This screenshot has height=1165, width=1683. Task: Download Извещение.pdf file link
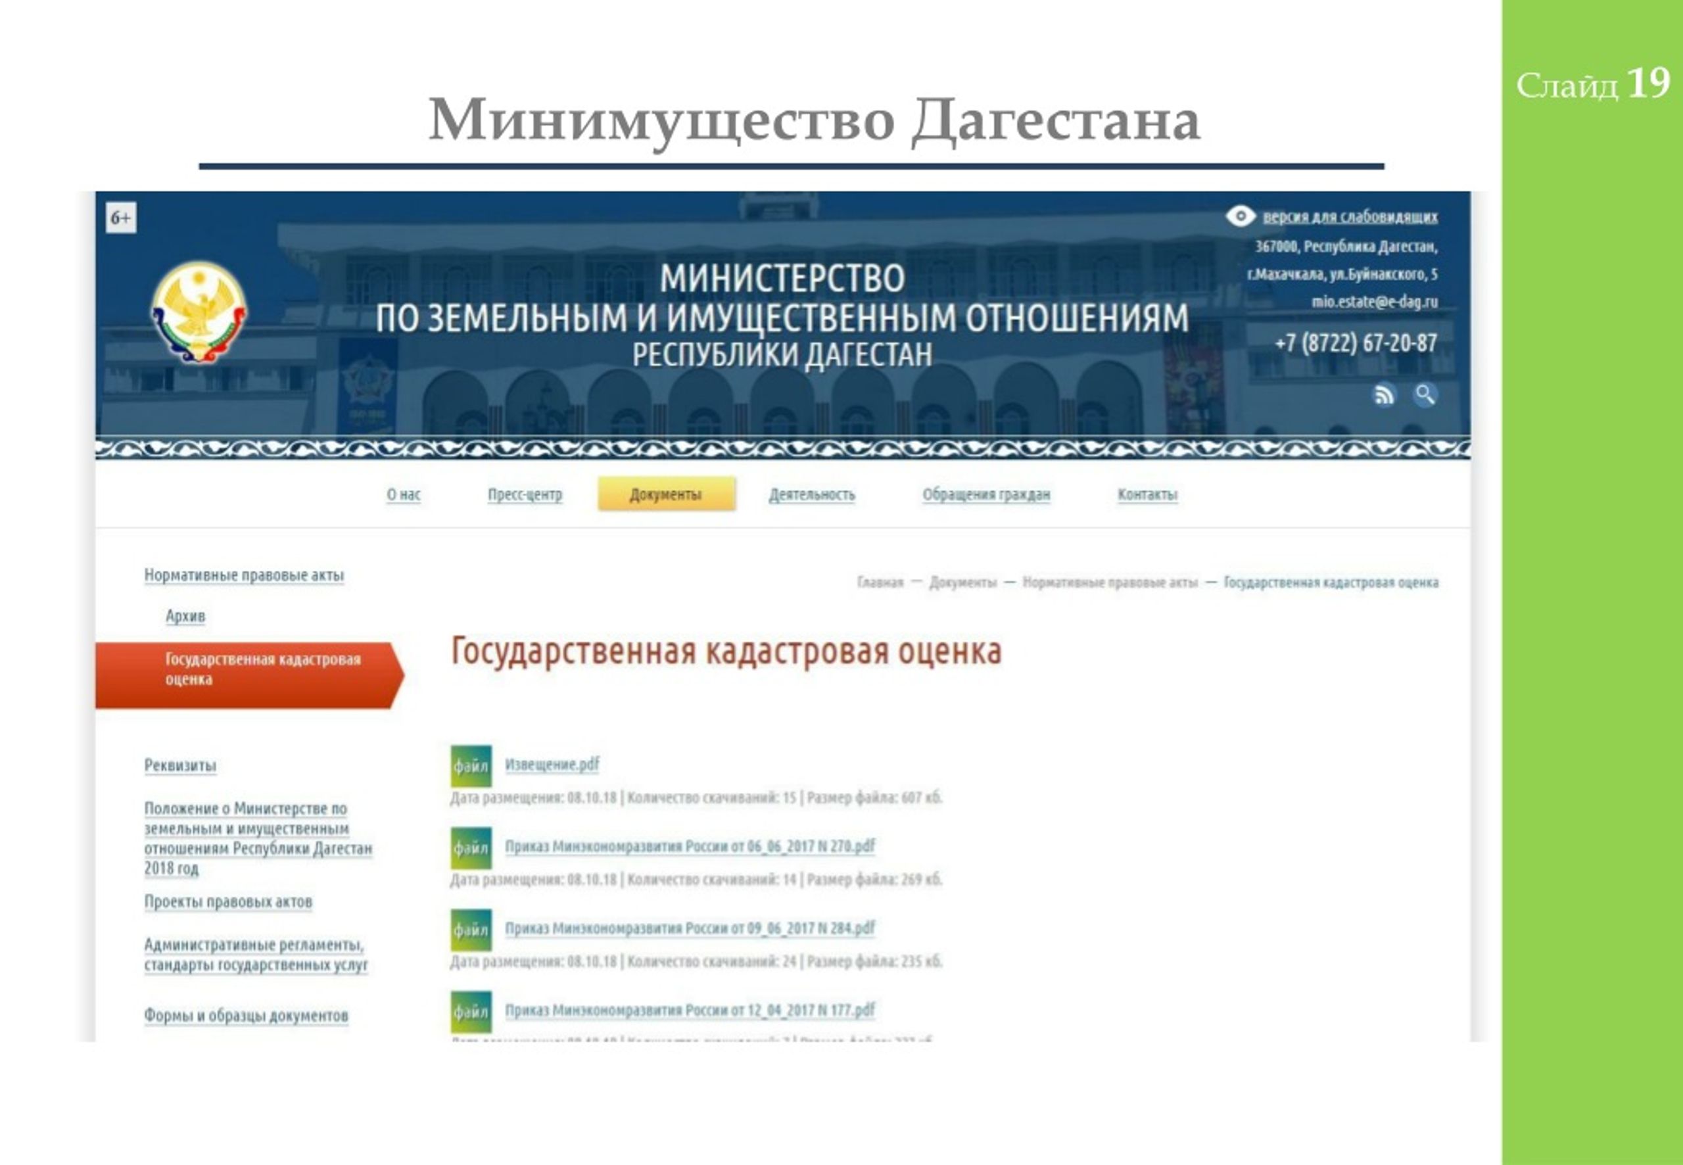pos(552,764)
